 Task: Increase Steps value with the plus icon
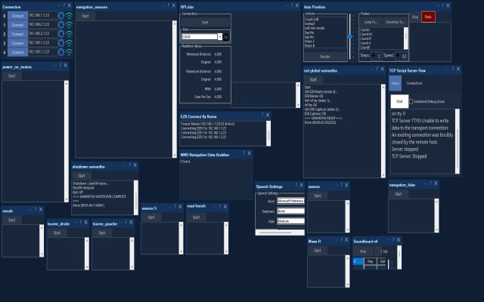click(x=374, y=55)
